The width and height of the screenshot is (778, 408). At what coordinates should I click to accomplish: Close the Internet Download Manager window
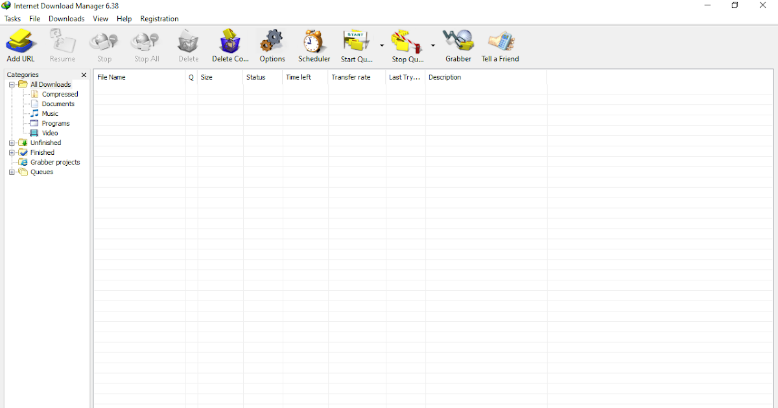pyautogui.click(x=763, y=5)
